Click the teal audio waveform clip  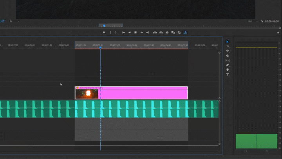pyautogui.click(x=39, y=109)
